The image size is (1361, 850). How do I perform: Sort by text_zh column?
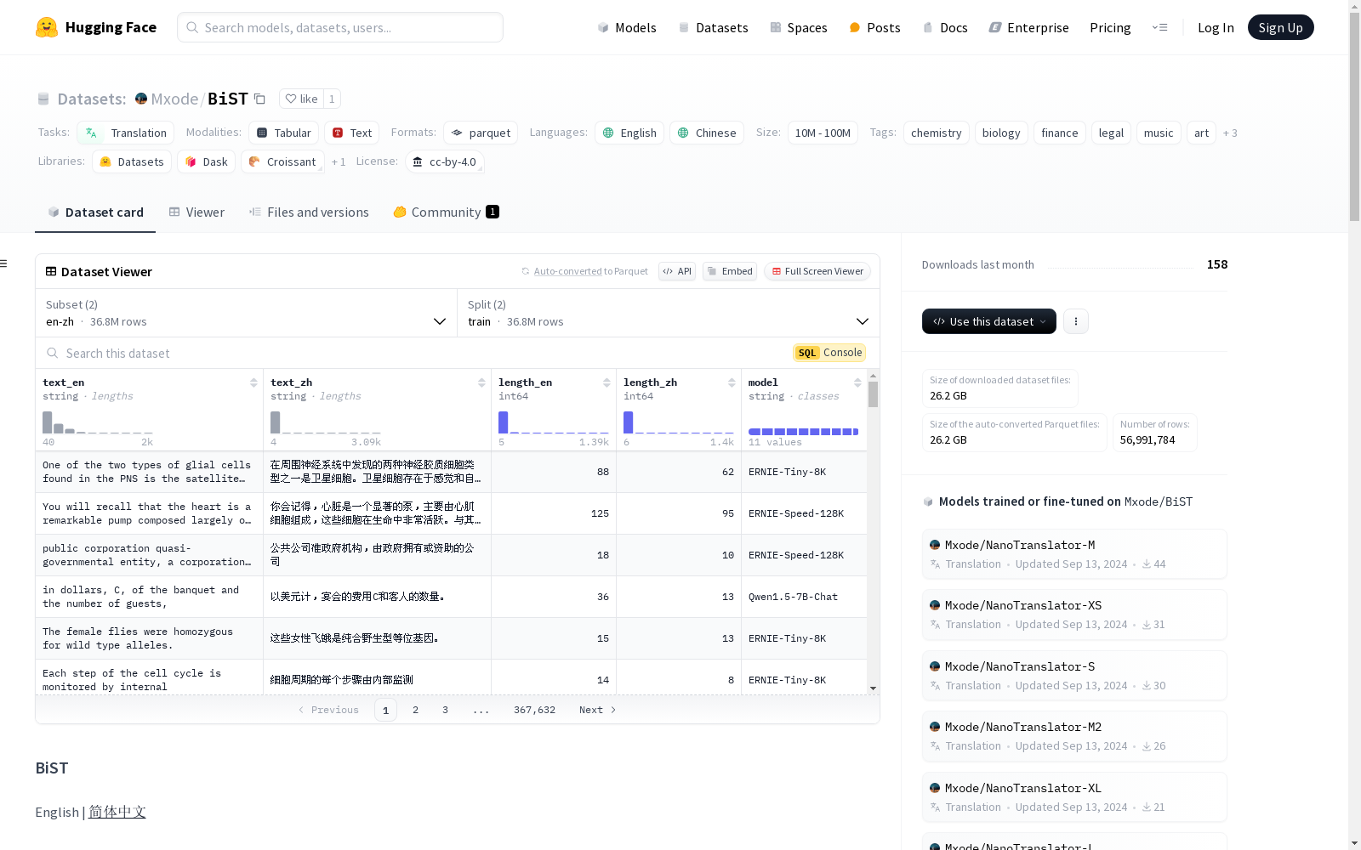click(481, 382)
